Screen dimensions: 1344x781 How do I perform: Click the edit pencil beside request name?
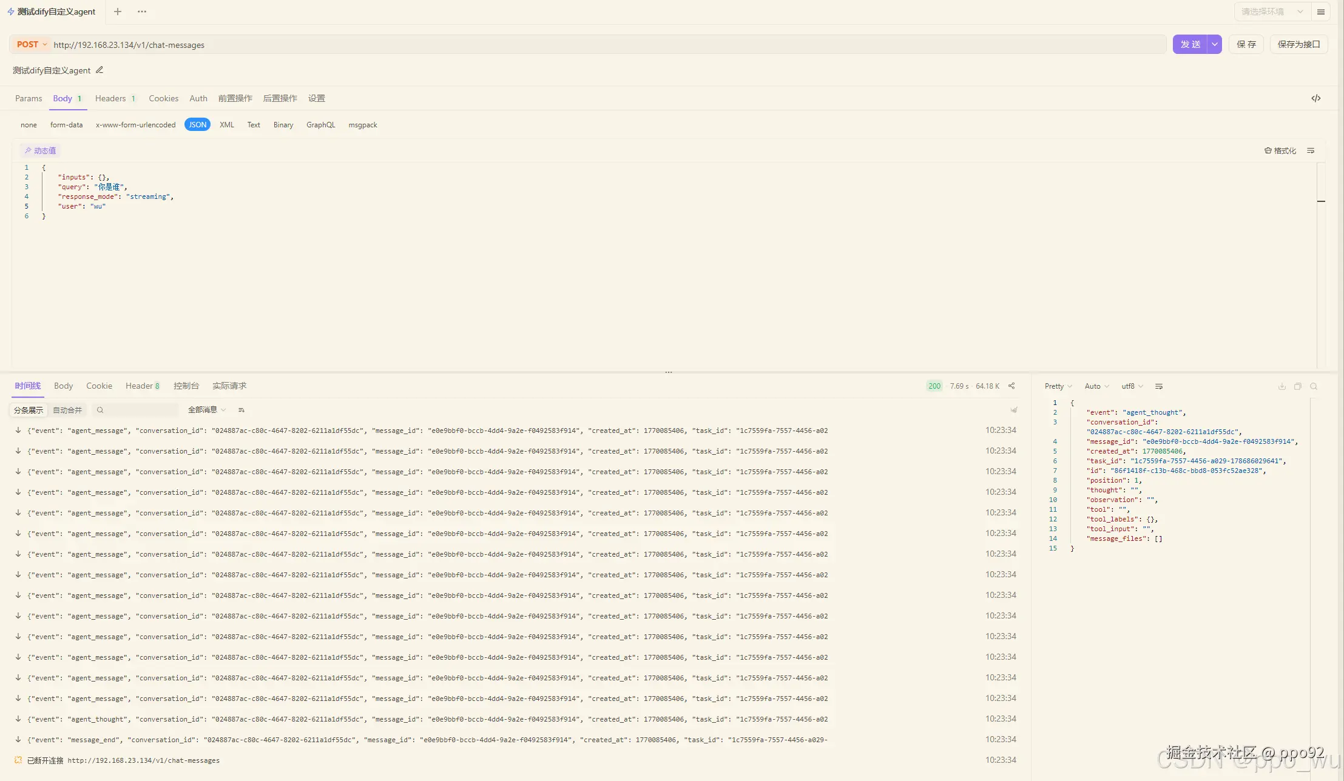point(100,70)
